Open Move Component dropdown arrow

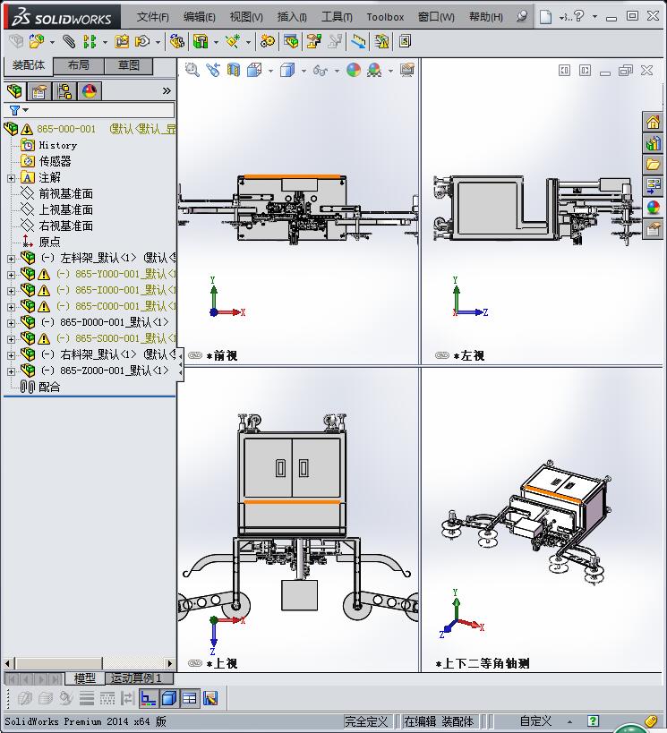click(x=158, y=42)
